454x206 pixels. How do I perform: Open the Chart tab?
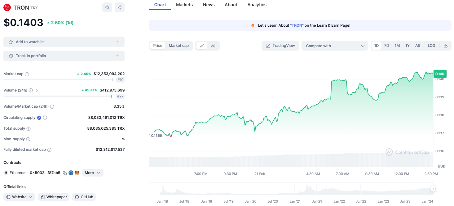coord(160,5)
